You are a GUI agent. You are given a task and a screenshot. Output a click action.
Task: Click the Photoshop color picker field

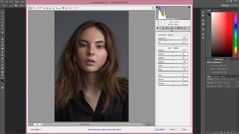(x=222, y=35)
